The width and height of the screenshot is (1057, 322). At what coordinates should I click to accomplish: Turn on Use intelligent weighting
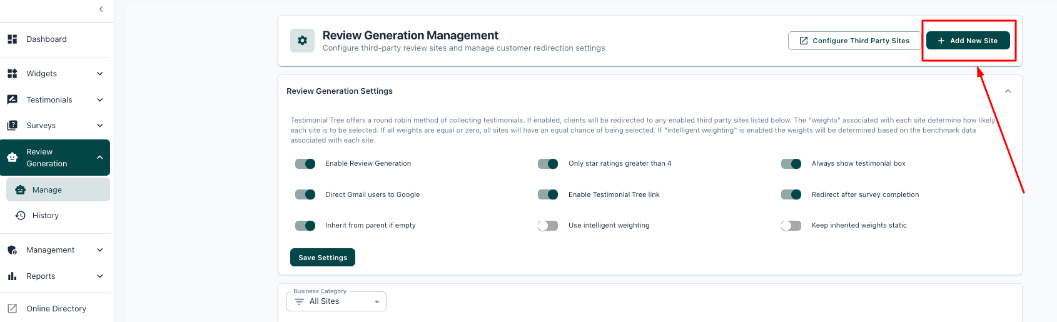(x=548, y=226)
